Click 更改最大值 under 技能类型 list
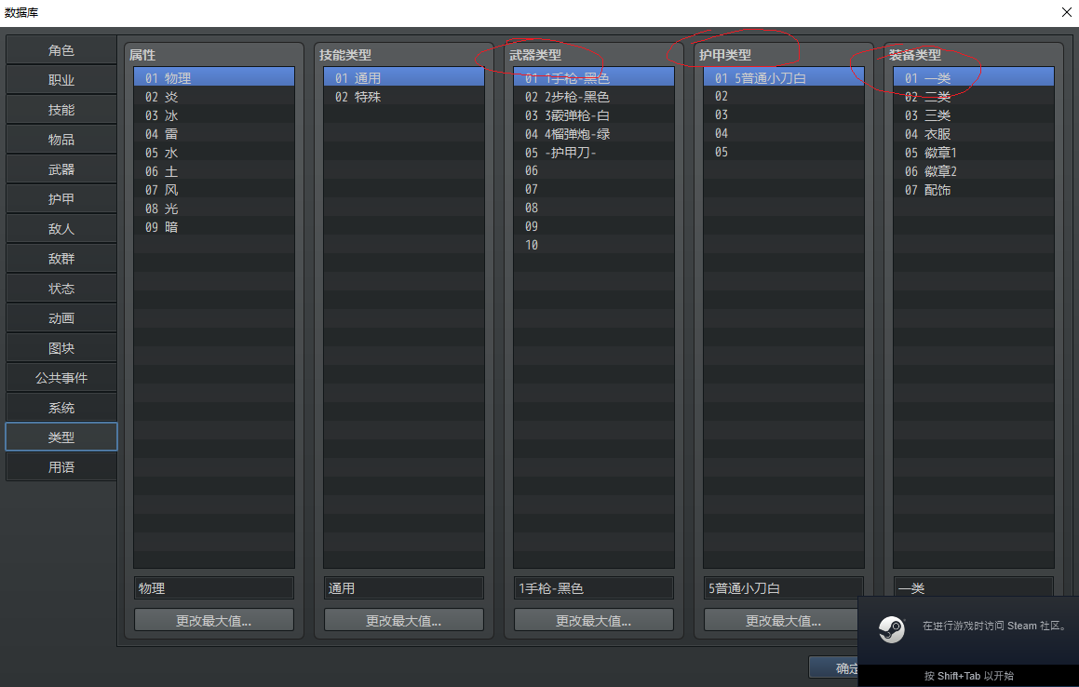Screen dimensions: 1079x687 pyautogui.click(x=404, y=620)
